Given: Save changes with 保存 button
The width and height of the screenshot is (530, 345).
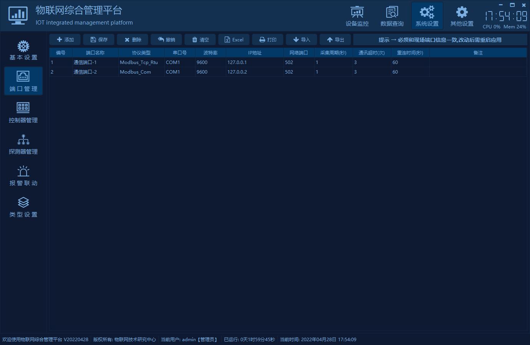Looking at the screenshot, I should [99, 40].
